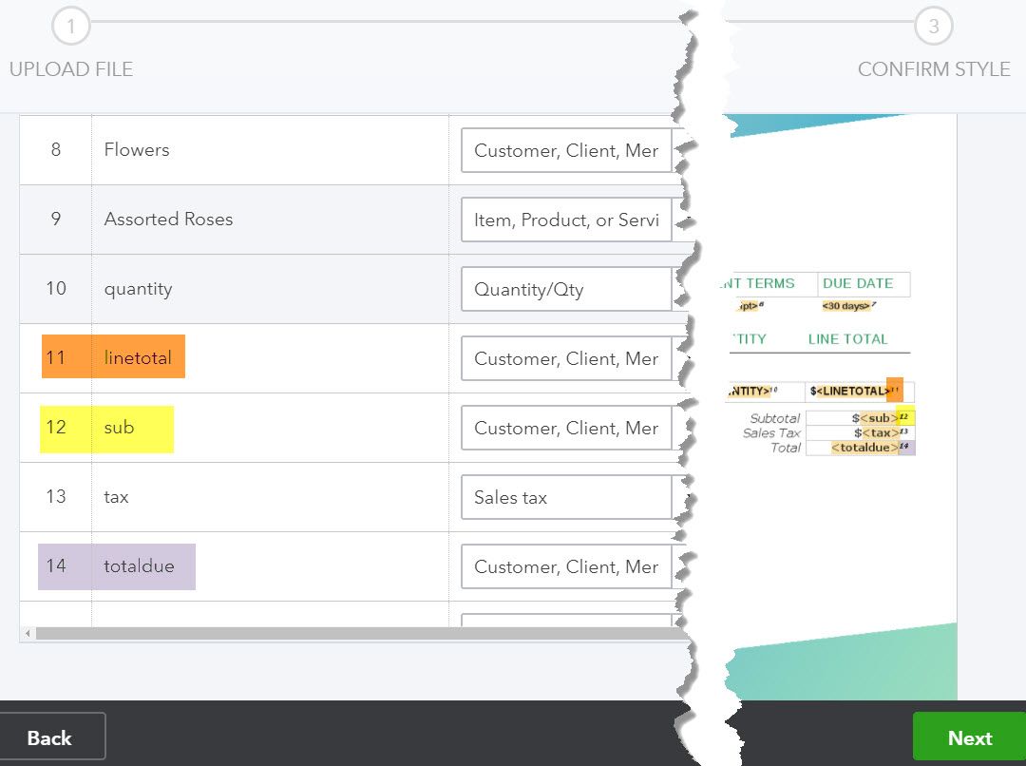Click the horizontal scrollbar track under the table
The height and width of the screenshot is (766, 1026).
[x=361, y=633]
